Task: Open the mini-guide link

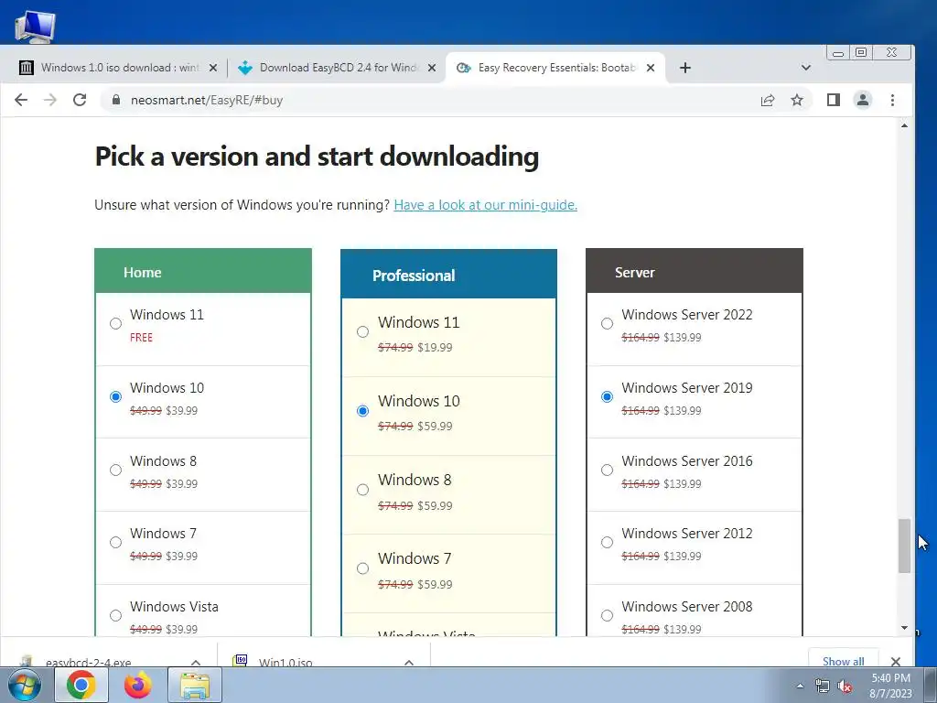Action: click(x=485, y=205)
